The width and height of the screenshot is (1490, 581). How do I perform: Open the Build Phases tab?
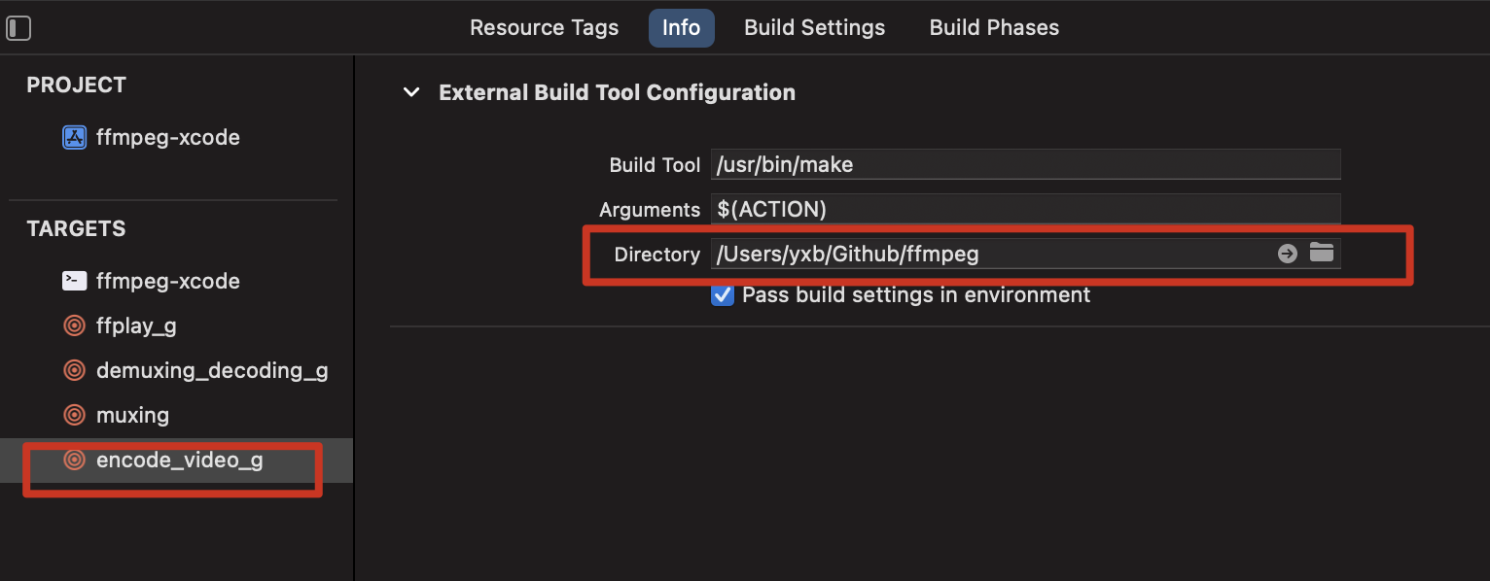(x=994, y=27)
